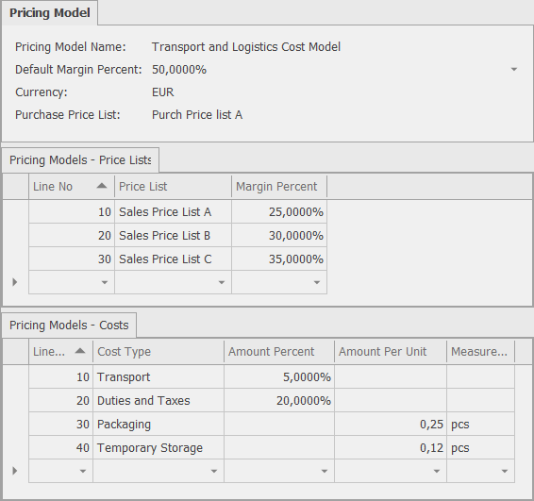Viewport: 534px width, 501px height.
Task: Open the Measure unit dropdown in new cost row
Action: tap(505, 472)
